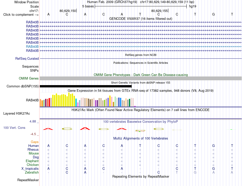The width and height of the screenshot is (242, 186).
Task: Click the dark green bar in the GTEx chart
Action: pyautogui.click(x=129, y=103)
